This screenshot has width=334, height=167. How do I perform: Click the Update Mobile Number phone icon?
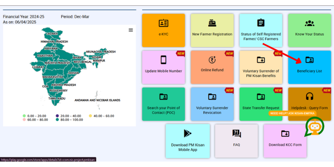163,60
